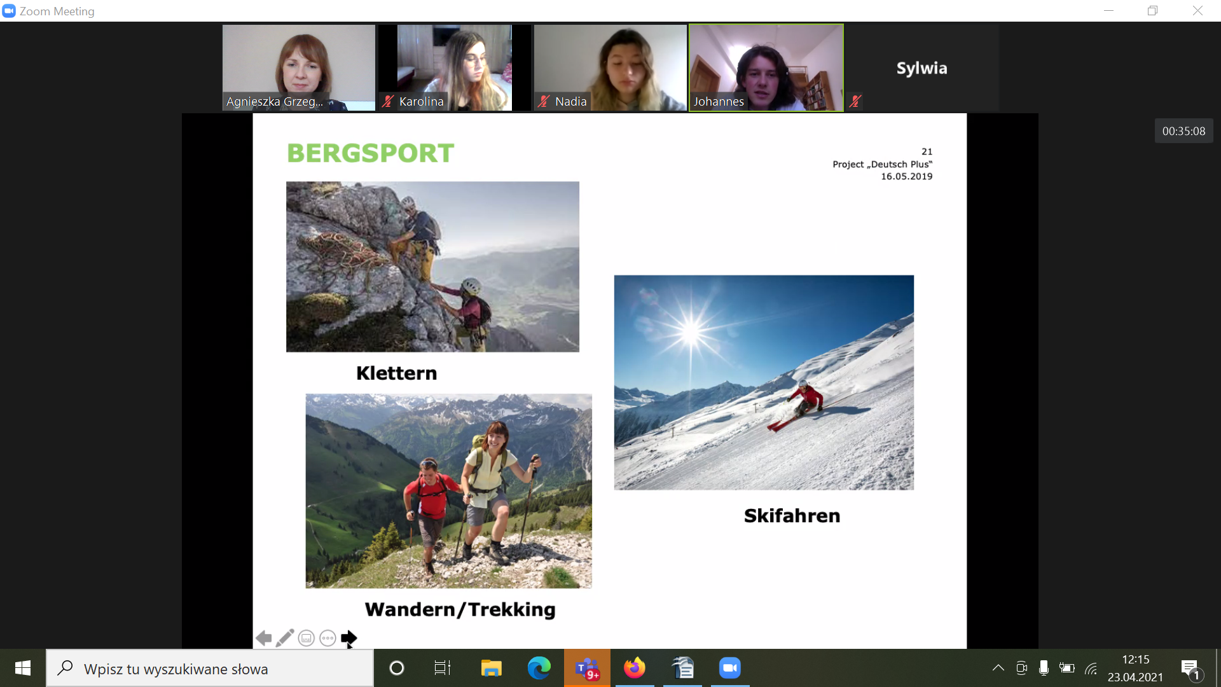The height and width of the screenshot is (687, 1221).
Task: Select Sylwia's participant tile
Action: [x=922, y=68]
